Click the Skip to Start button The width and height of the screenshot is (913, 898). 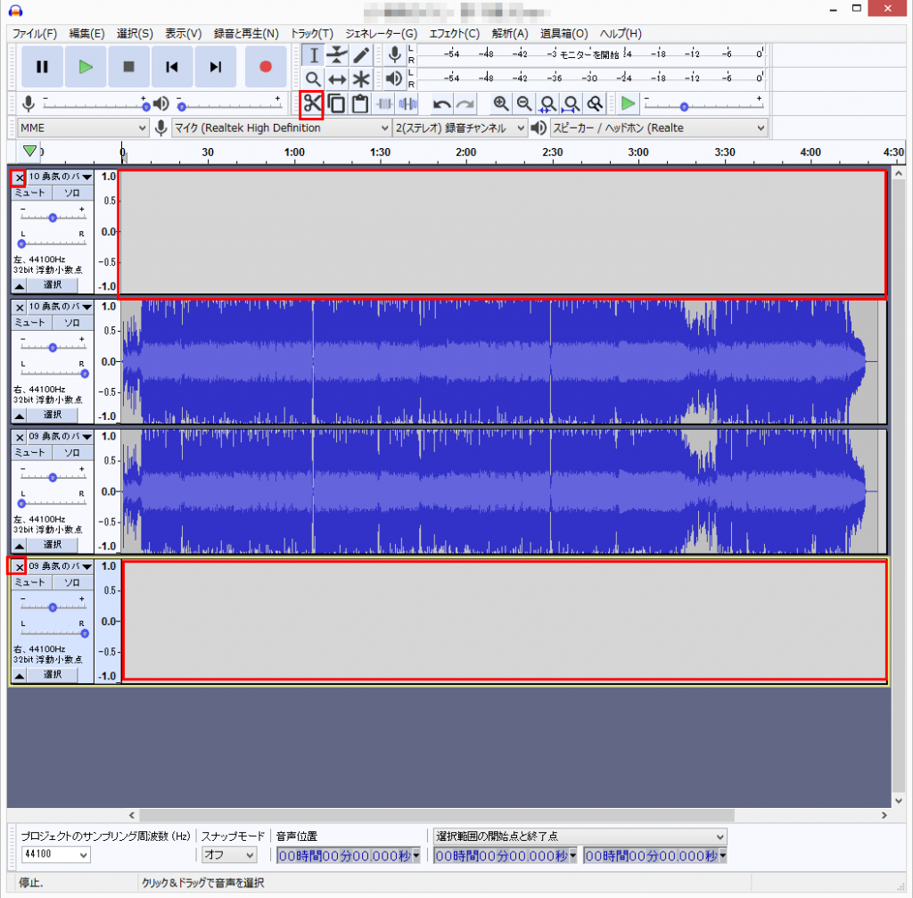(172, 67)
